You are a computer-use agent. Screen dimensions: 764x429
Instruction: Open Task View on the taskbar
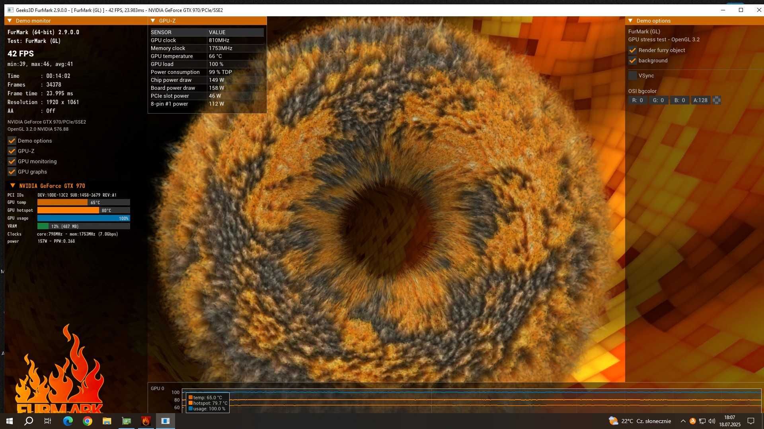tap(48, 421)
